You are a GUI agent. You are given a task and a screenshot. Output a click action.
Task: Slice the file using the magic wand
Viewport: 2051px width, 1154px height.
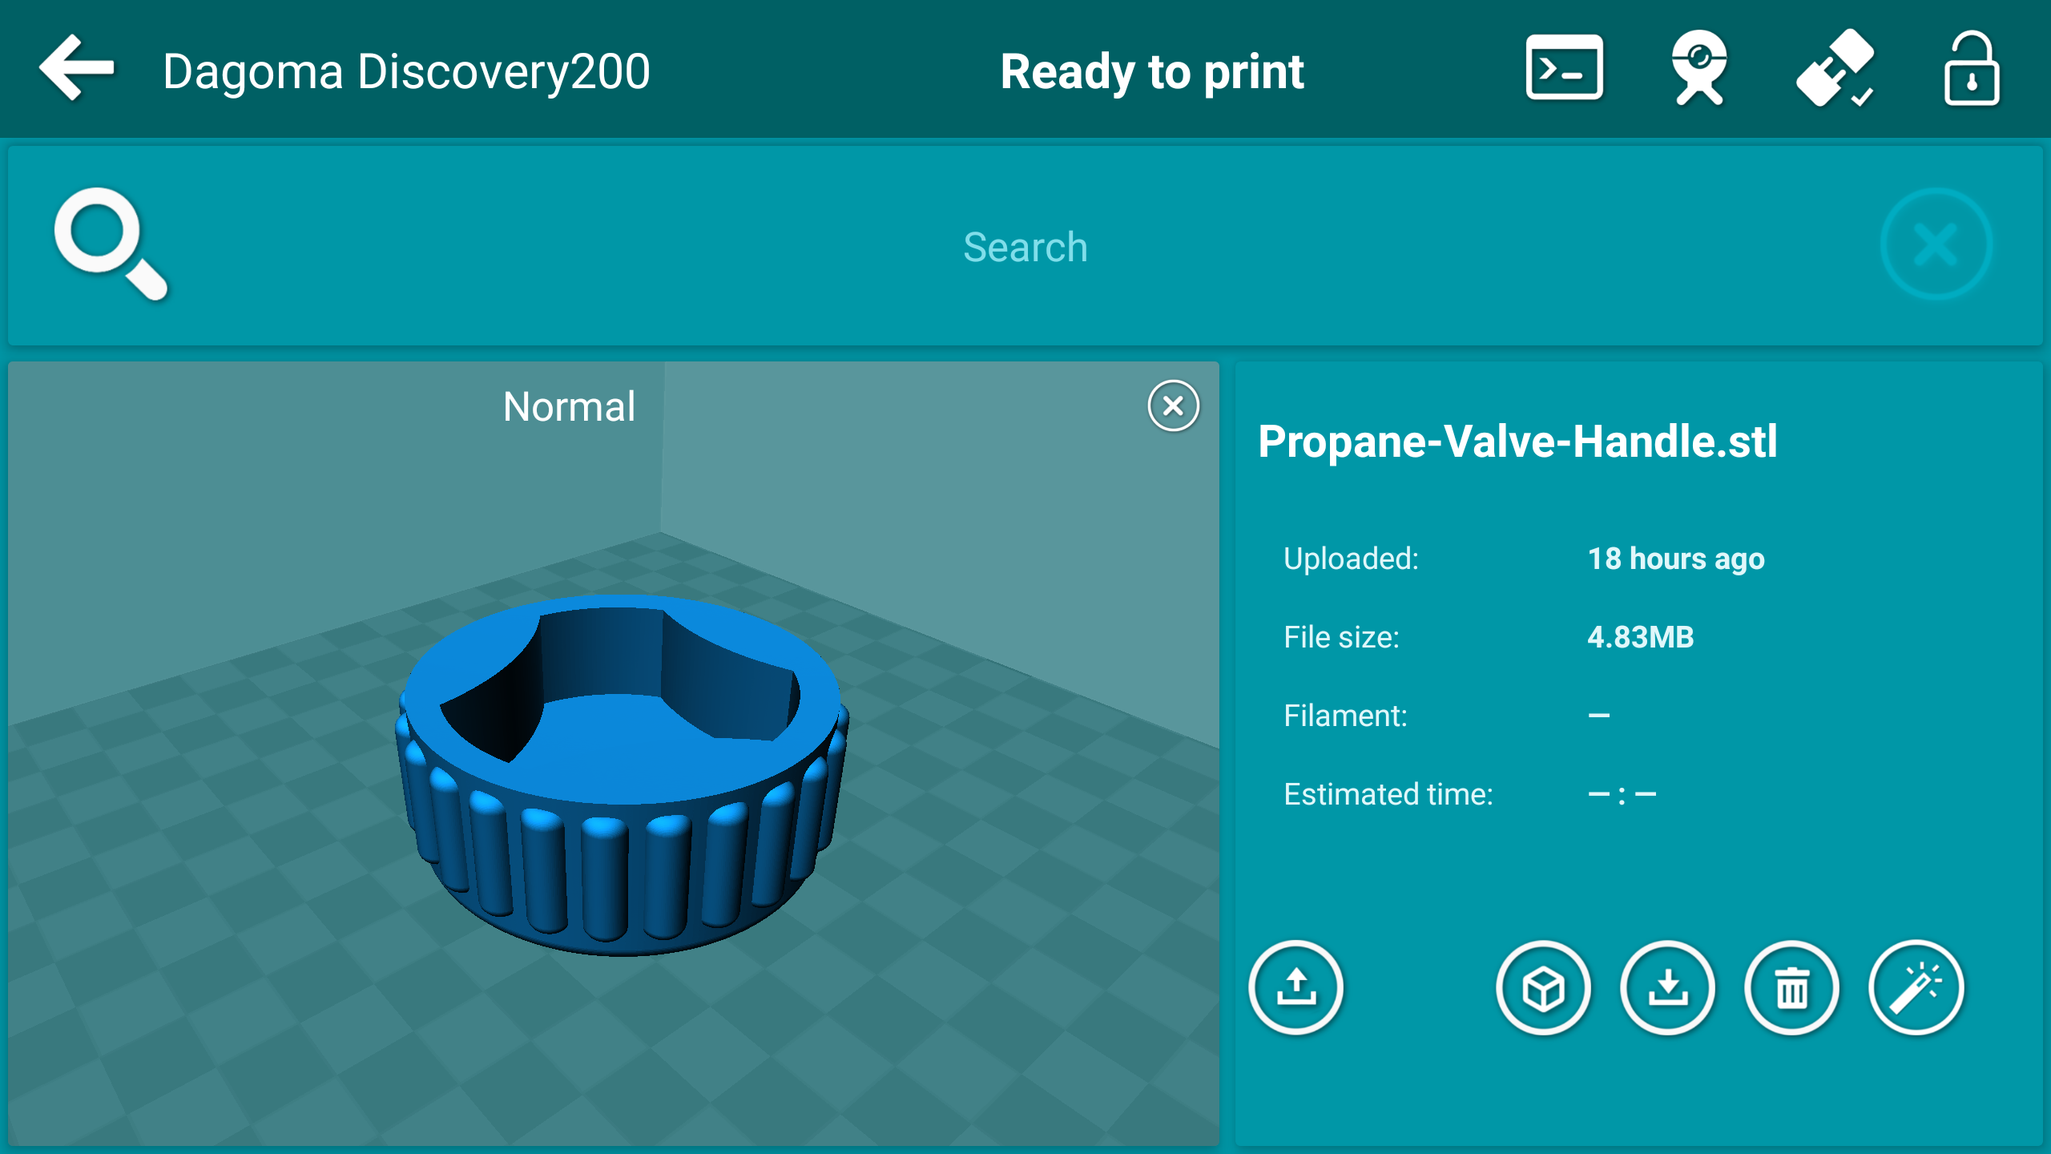click(x=1915, y=987)
